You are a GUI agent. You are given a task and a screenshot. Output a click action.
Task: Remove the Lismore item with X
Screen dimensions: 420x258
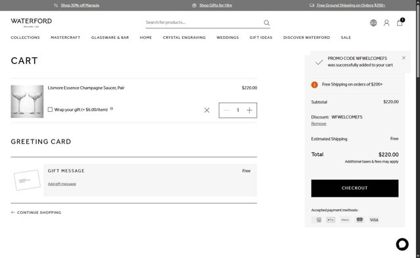[207, 110]
